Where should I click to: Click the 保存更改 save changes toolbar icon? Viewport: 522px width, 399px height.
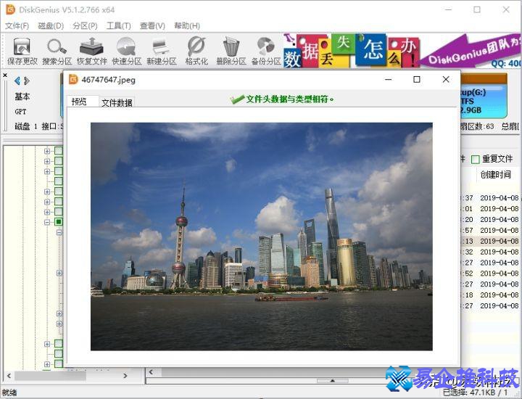point(22,51)
